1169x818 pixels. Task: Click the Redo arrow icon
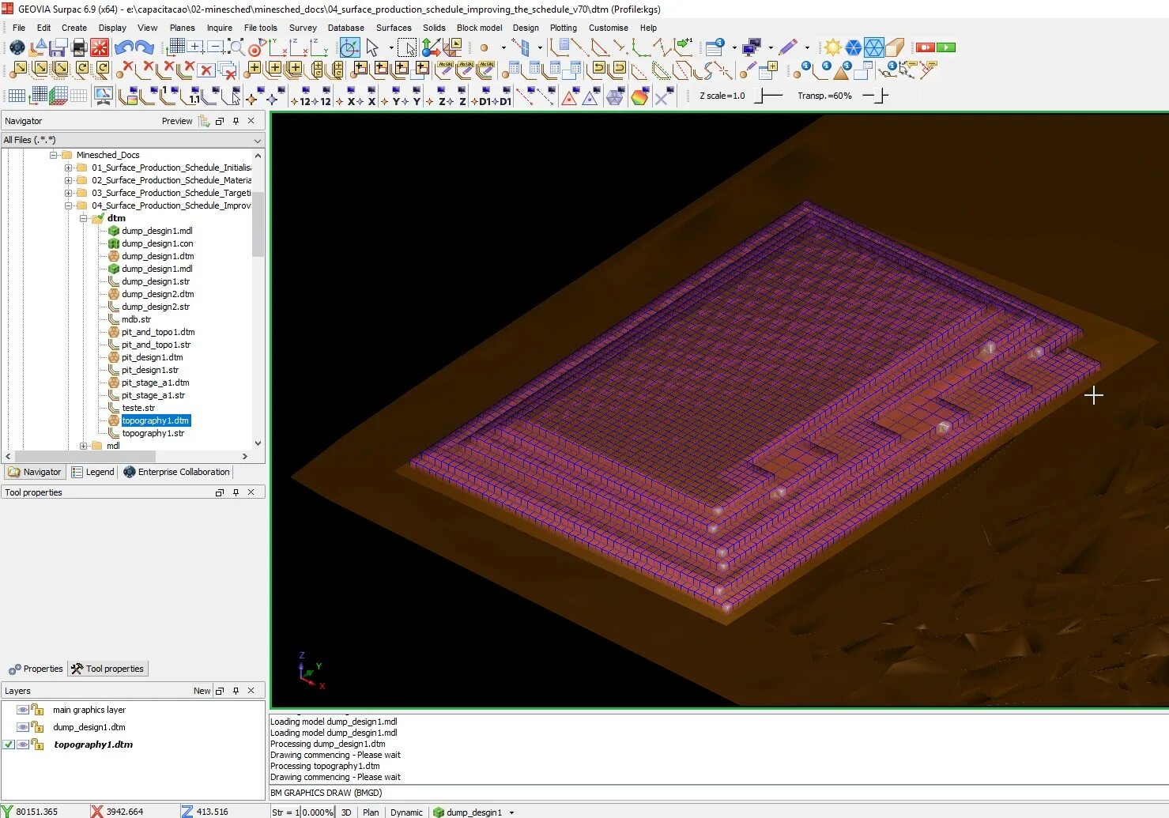click(x=144, y=47)
